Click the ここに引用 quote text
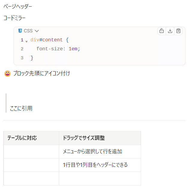The width and height of the screenshot is (189, 189). [21, 108]
